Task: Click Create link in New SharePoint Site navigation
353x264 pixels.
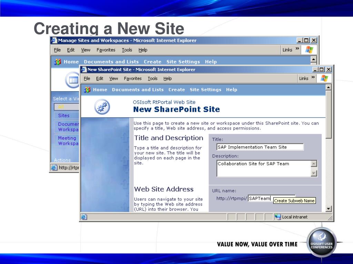Action: point(176,90)
